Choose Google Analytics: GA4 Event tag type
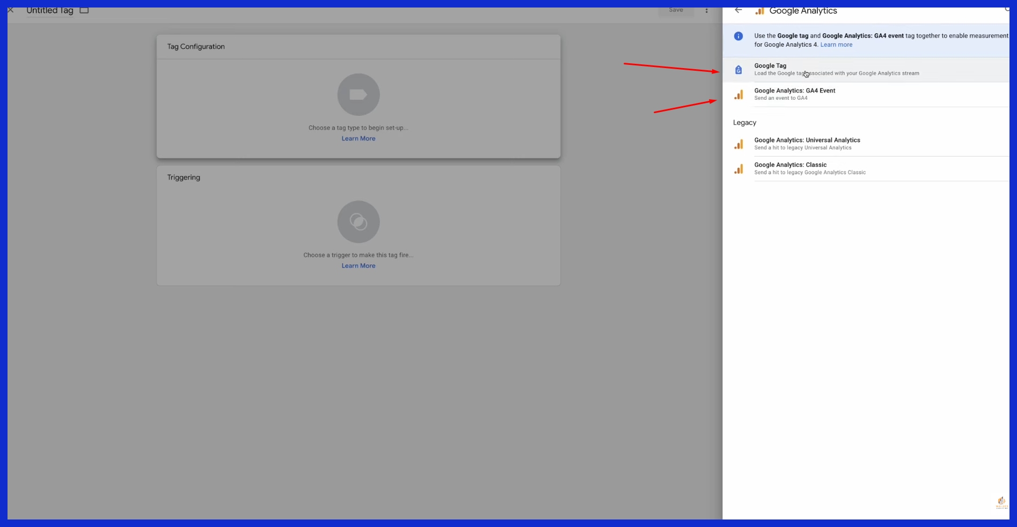Viewport: 1017px width, 527px height. tap(866, 94)
